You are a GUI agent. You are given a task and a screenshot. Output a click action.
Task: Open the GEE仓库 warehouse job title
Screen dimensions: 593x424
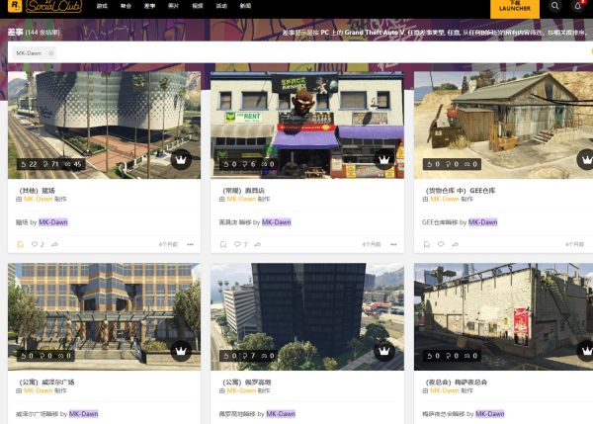(461, 190)
